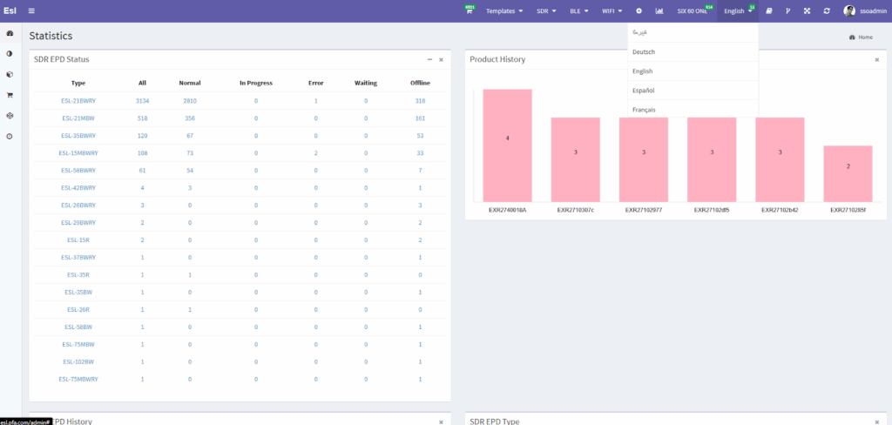Click the half-circle contrast sidebar icon
The image size is (892, 425).
point(10,54)
